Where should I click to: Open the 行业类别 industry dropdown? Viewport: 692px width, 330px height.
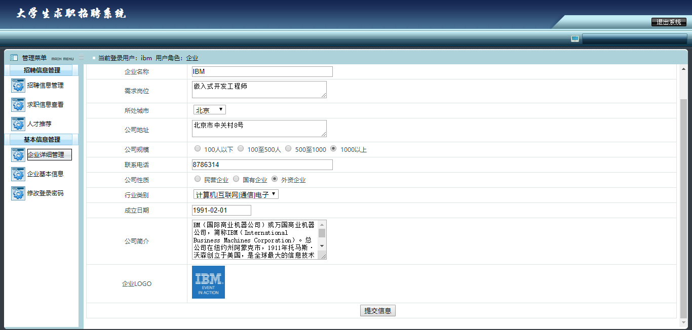(236, 194)
